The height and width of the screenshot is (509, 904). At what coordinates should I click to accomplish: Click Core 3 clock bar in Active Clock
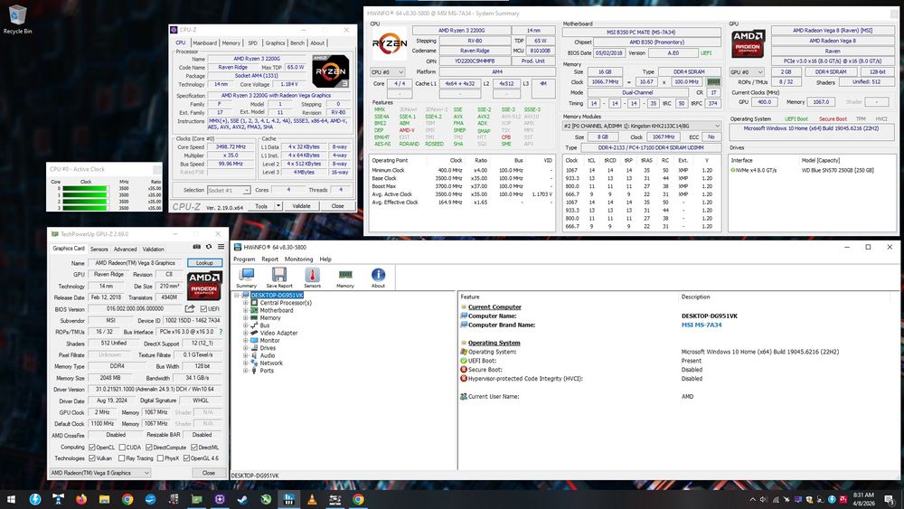click(85, 208)
